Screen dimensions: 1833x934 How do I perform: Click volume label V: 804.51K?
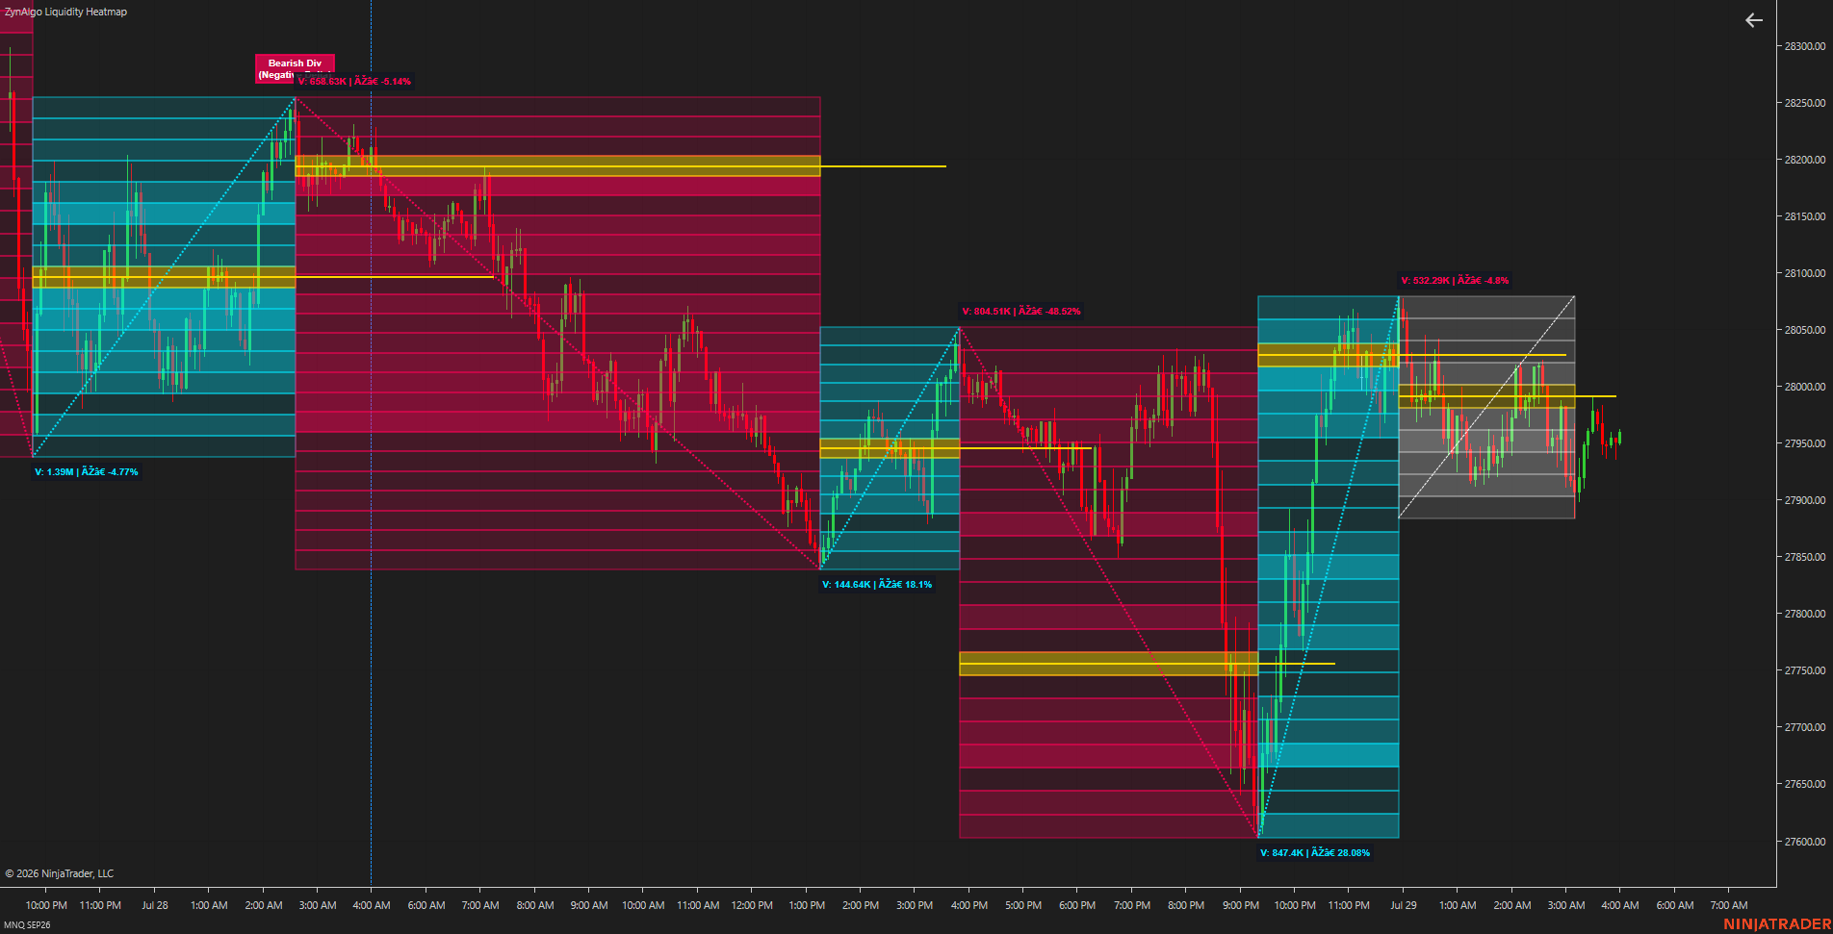click(1020, 312)
